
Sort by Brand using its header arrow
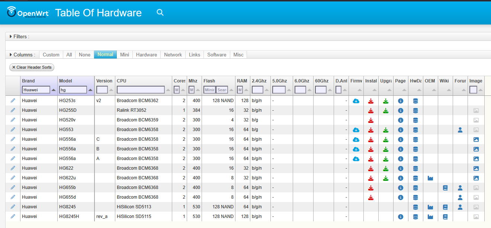(54, 90)
